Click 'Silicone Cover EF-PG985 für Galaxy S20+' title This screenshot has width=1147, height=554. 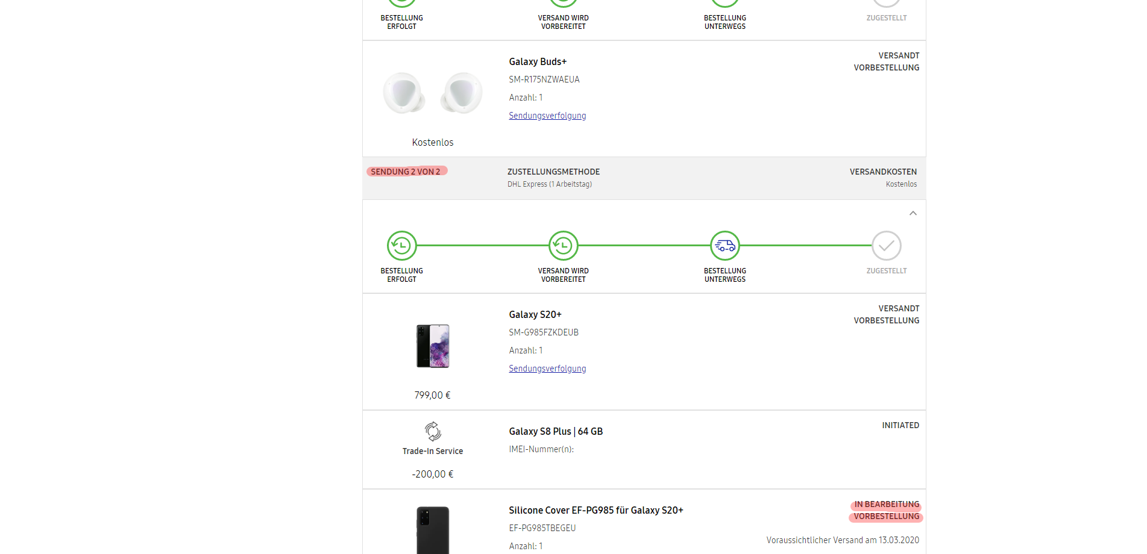coord(596,510)
